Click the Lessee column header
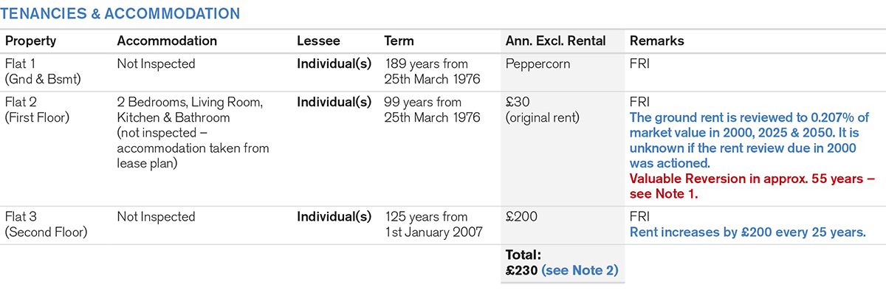The image size is (886, 290). point(318,41)
